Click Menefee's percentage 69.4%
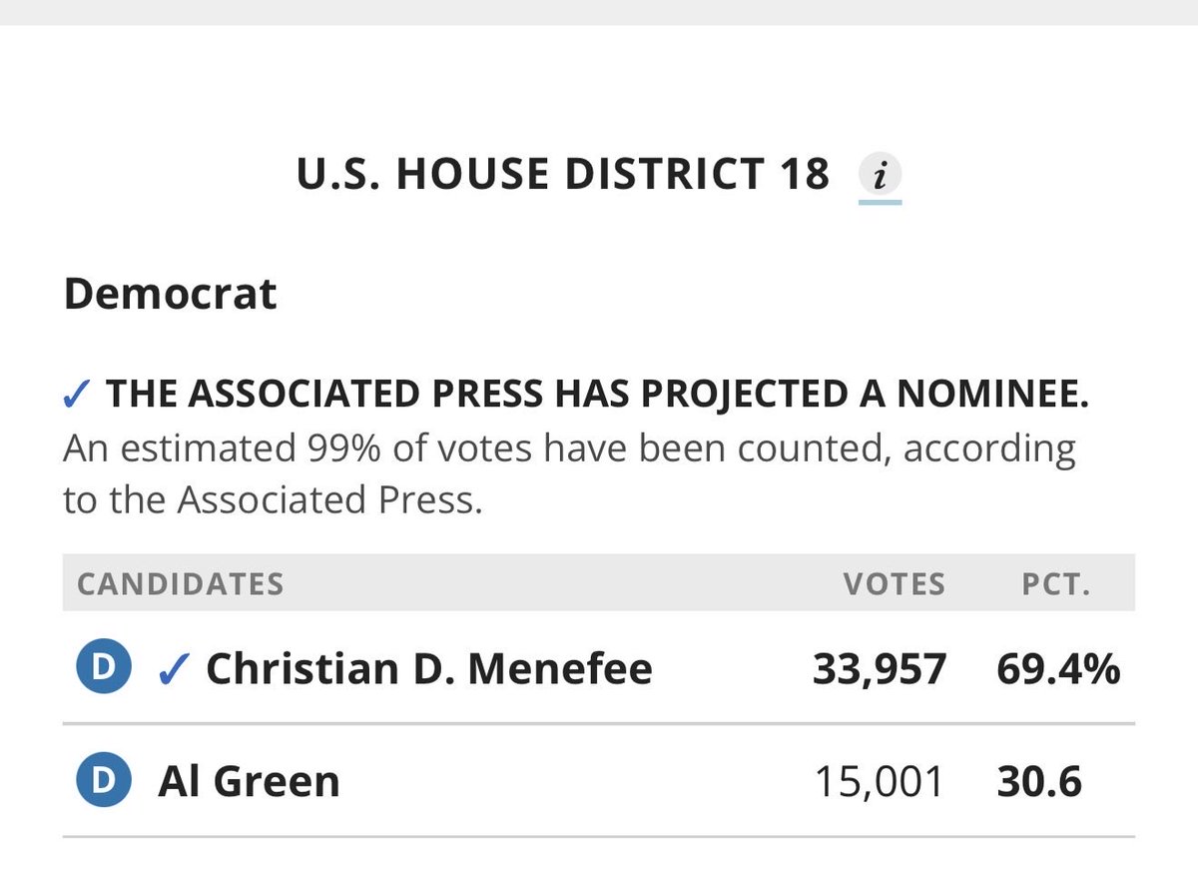 (1058, 670)
